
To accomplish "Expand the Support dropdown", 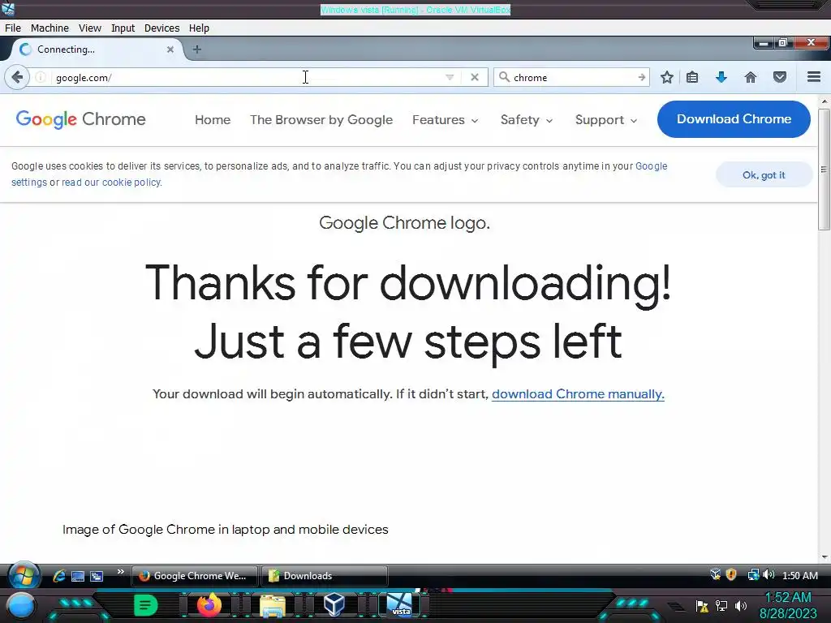I will (x=605, y=120).
